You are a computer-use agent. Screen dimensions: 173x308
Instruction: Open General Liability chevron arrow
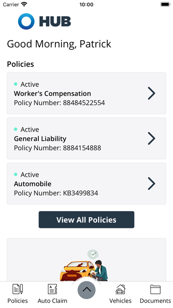(151, 139)
